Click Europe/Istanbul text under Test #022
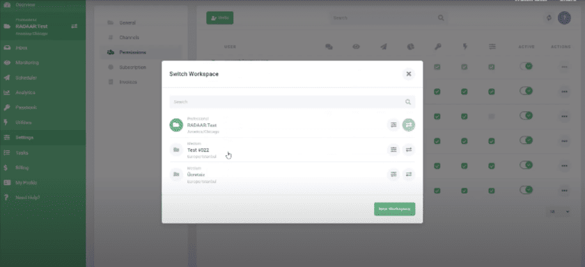This screenshot has height=267, width=585. tap(201, 156)
